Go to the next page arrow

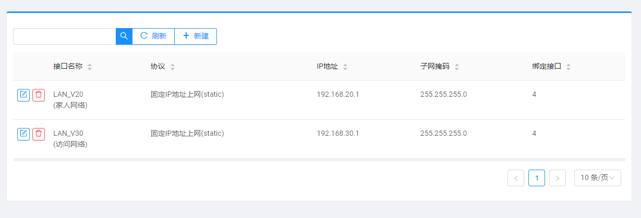(x=558, y=178)
